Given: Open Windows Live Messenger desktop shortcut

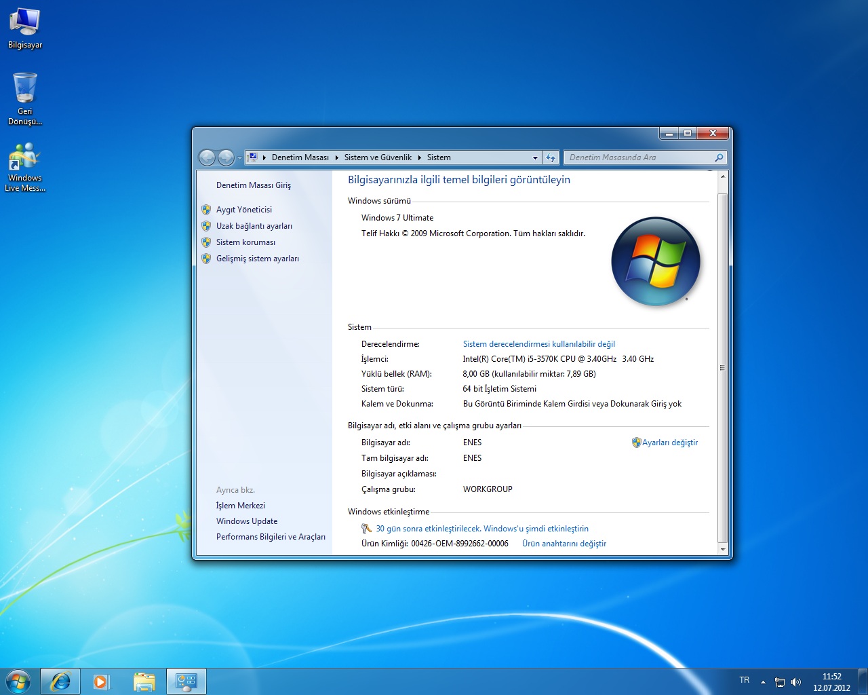Looking at the screenshot, I should [25, 167].
